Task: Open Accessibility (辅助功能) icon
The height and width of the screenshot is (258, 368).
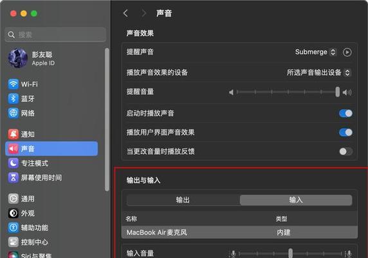Action: pyautogui.click(x=13, y=228)
